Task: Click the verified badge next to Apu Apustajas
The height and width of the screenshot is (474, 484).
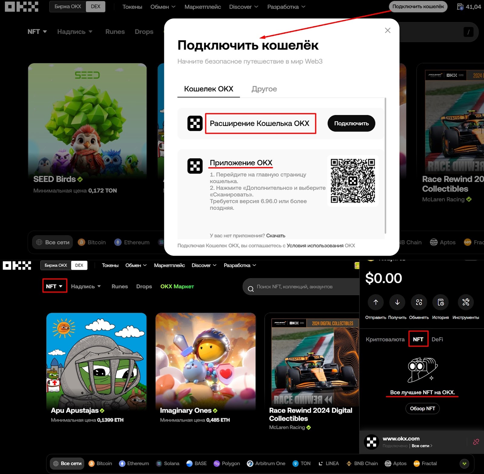Action: tap(102, 411)
